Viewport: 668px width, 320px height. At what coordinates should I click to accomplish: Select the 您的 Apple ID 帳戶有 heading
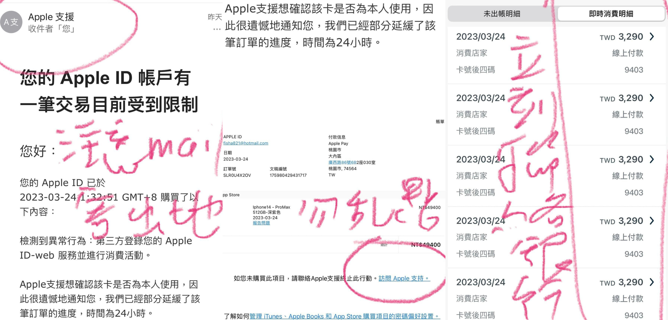[105, 78]
